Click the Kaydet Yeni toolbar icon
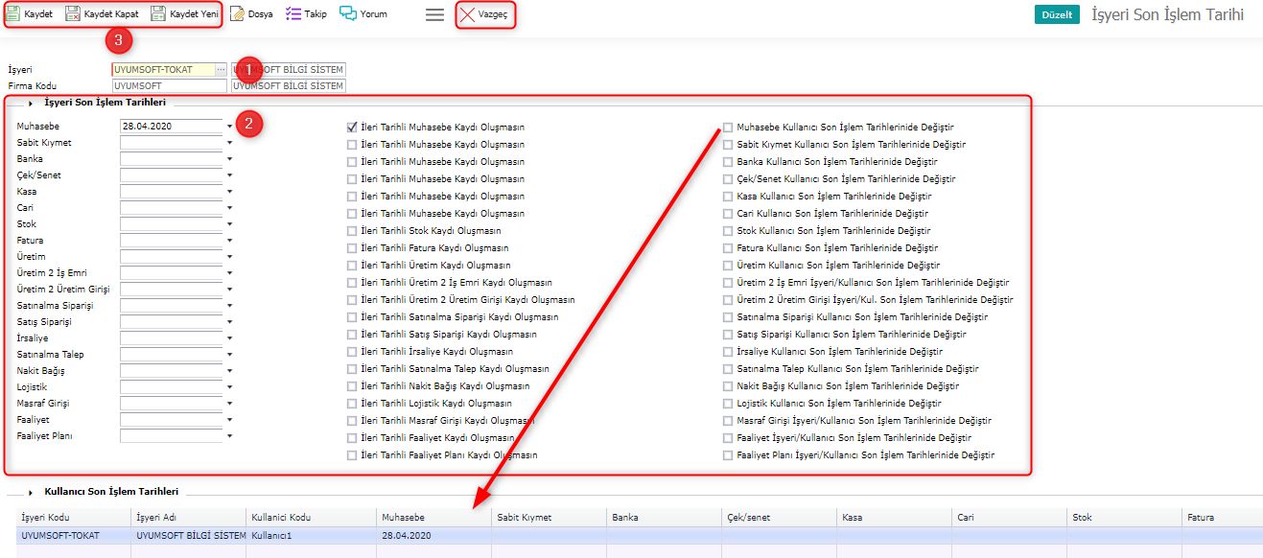This screenshot has height=558, width=1263. (x=158, y=14)
